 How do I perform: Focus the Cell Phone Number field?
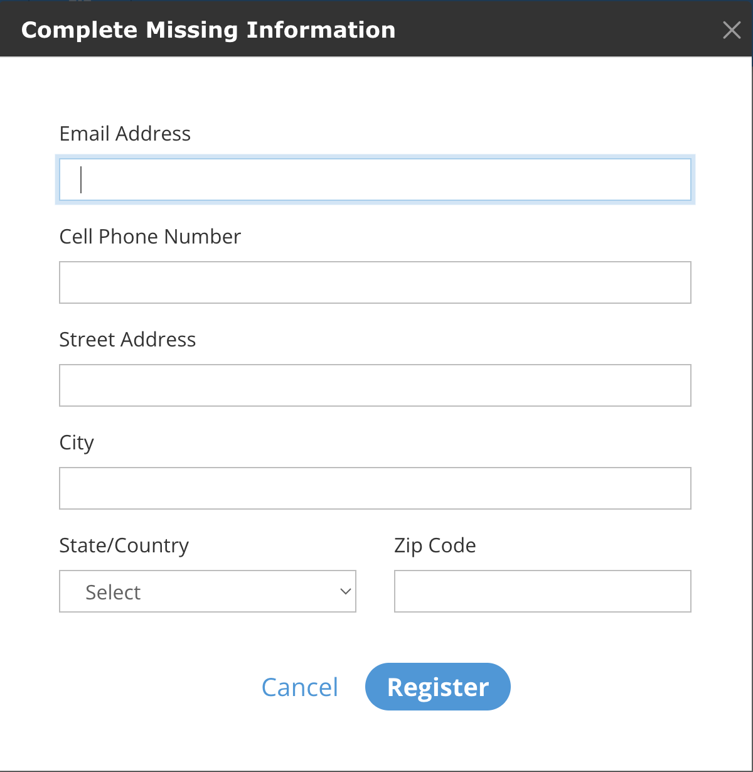click(x=375, y=282)
